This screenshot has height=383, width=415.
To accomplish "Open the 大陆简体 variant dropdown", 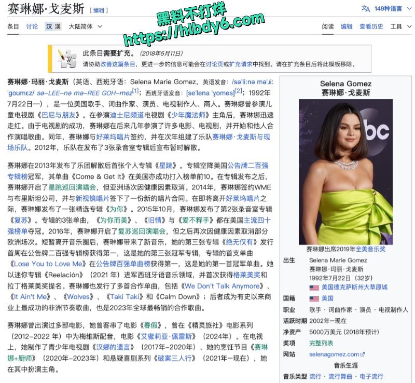I will pos(85,26).
